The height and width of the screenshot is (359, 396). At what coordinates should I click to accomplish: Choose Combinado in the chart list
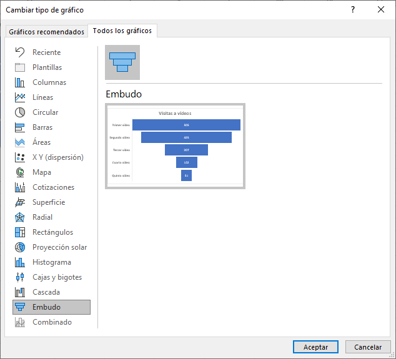[52, 322]
